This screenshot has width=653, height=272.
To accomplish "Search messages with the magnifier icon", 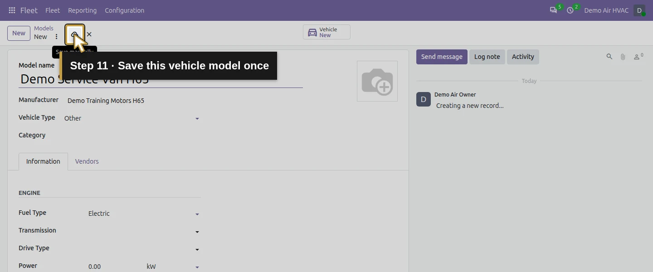I will [x=609, y=57].
